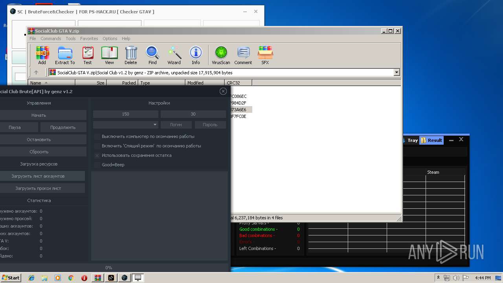
Task: Click the Find magnifier icon
Action: [152, 55]
